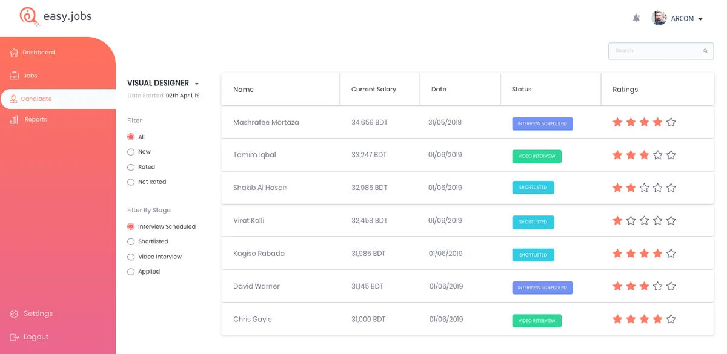
Task: Choose Shortlisted stage radio button
Action: [131, 241]
